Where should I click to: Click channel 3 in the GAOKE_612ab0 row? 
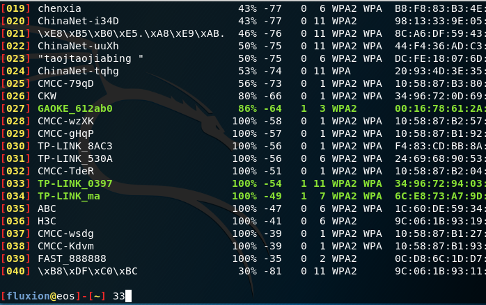322,108
